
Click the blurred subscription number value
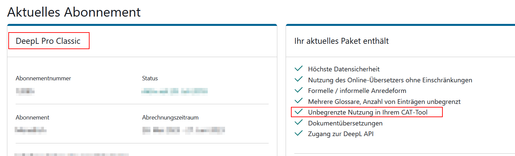pos(25,91)
